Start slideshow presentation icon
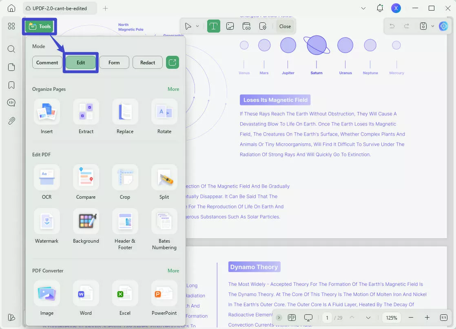 tap(308, 318)
